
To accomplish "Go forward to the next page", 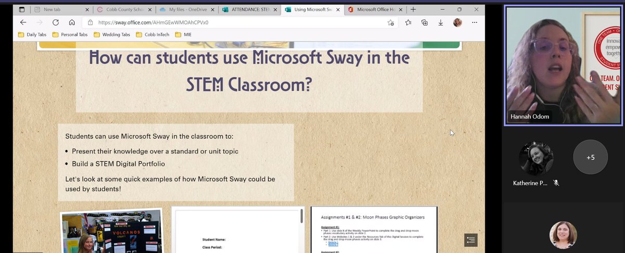I will point(40,22).
